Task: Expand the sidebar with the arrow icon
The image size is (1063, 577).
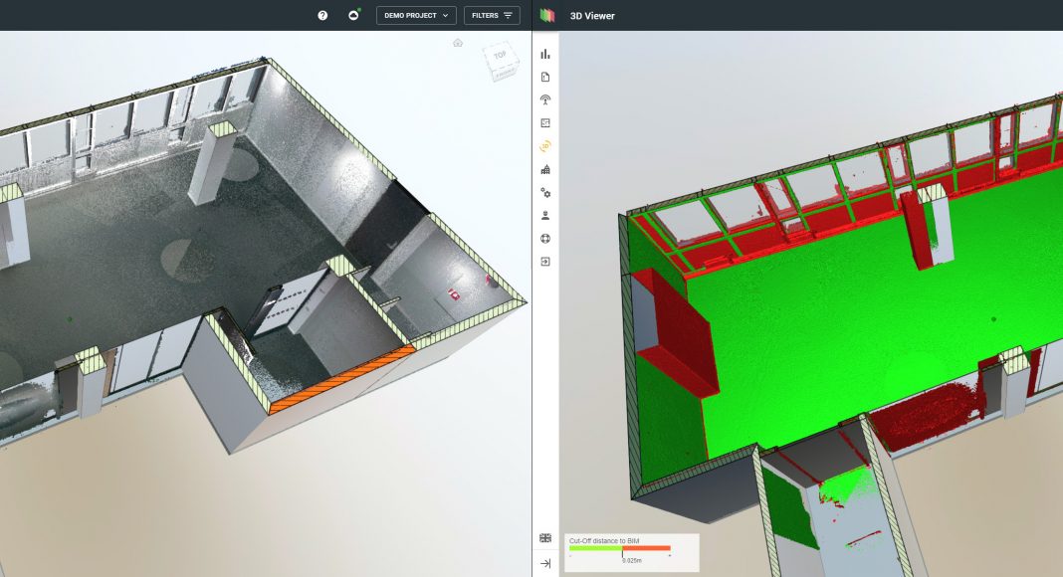Action: click(x=545, y=563)
